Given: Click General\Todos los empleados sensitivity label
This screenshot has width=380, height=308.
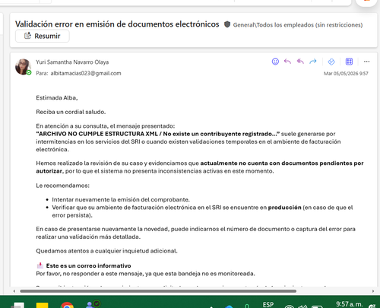Looking at the screenshot, I should tap(298, 25).
